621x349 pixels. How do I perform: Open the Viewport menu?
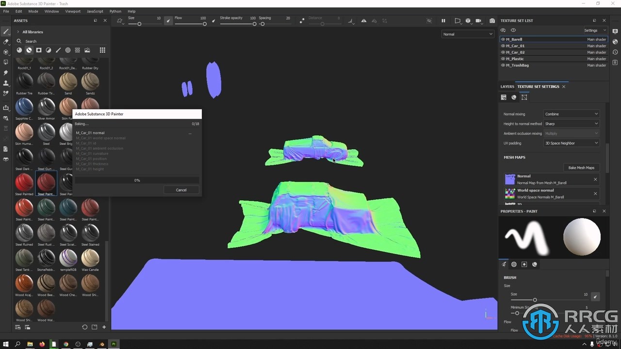[73, 11]
